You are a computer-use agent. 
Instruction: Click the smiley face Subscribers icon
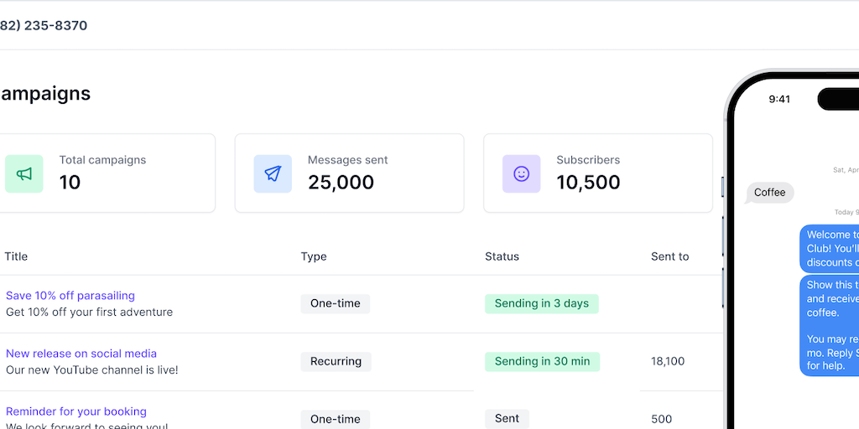(521, 173)
